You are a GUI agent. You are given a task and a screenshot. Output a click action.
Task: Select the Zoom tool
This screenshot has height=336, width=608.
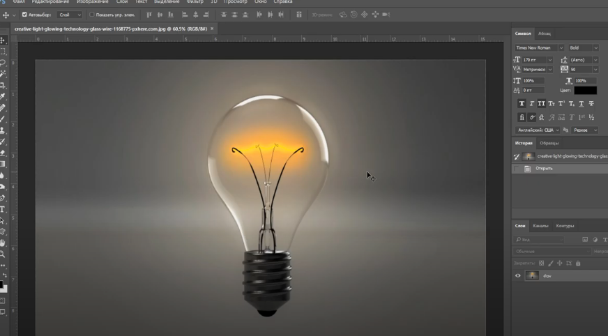point(3,254)
